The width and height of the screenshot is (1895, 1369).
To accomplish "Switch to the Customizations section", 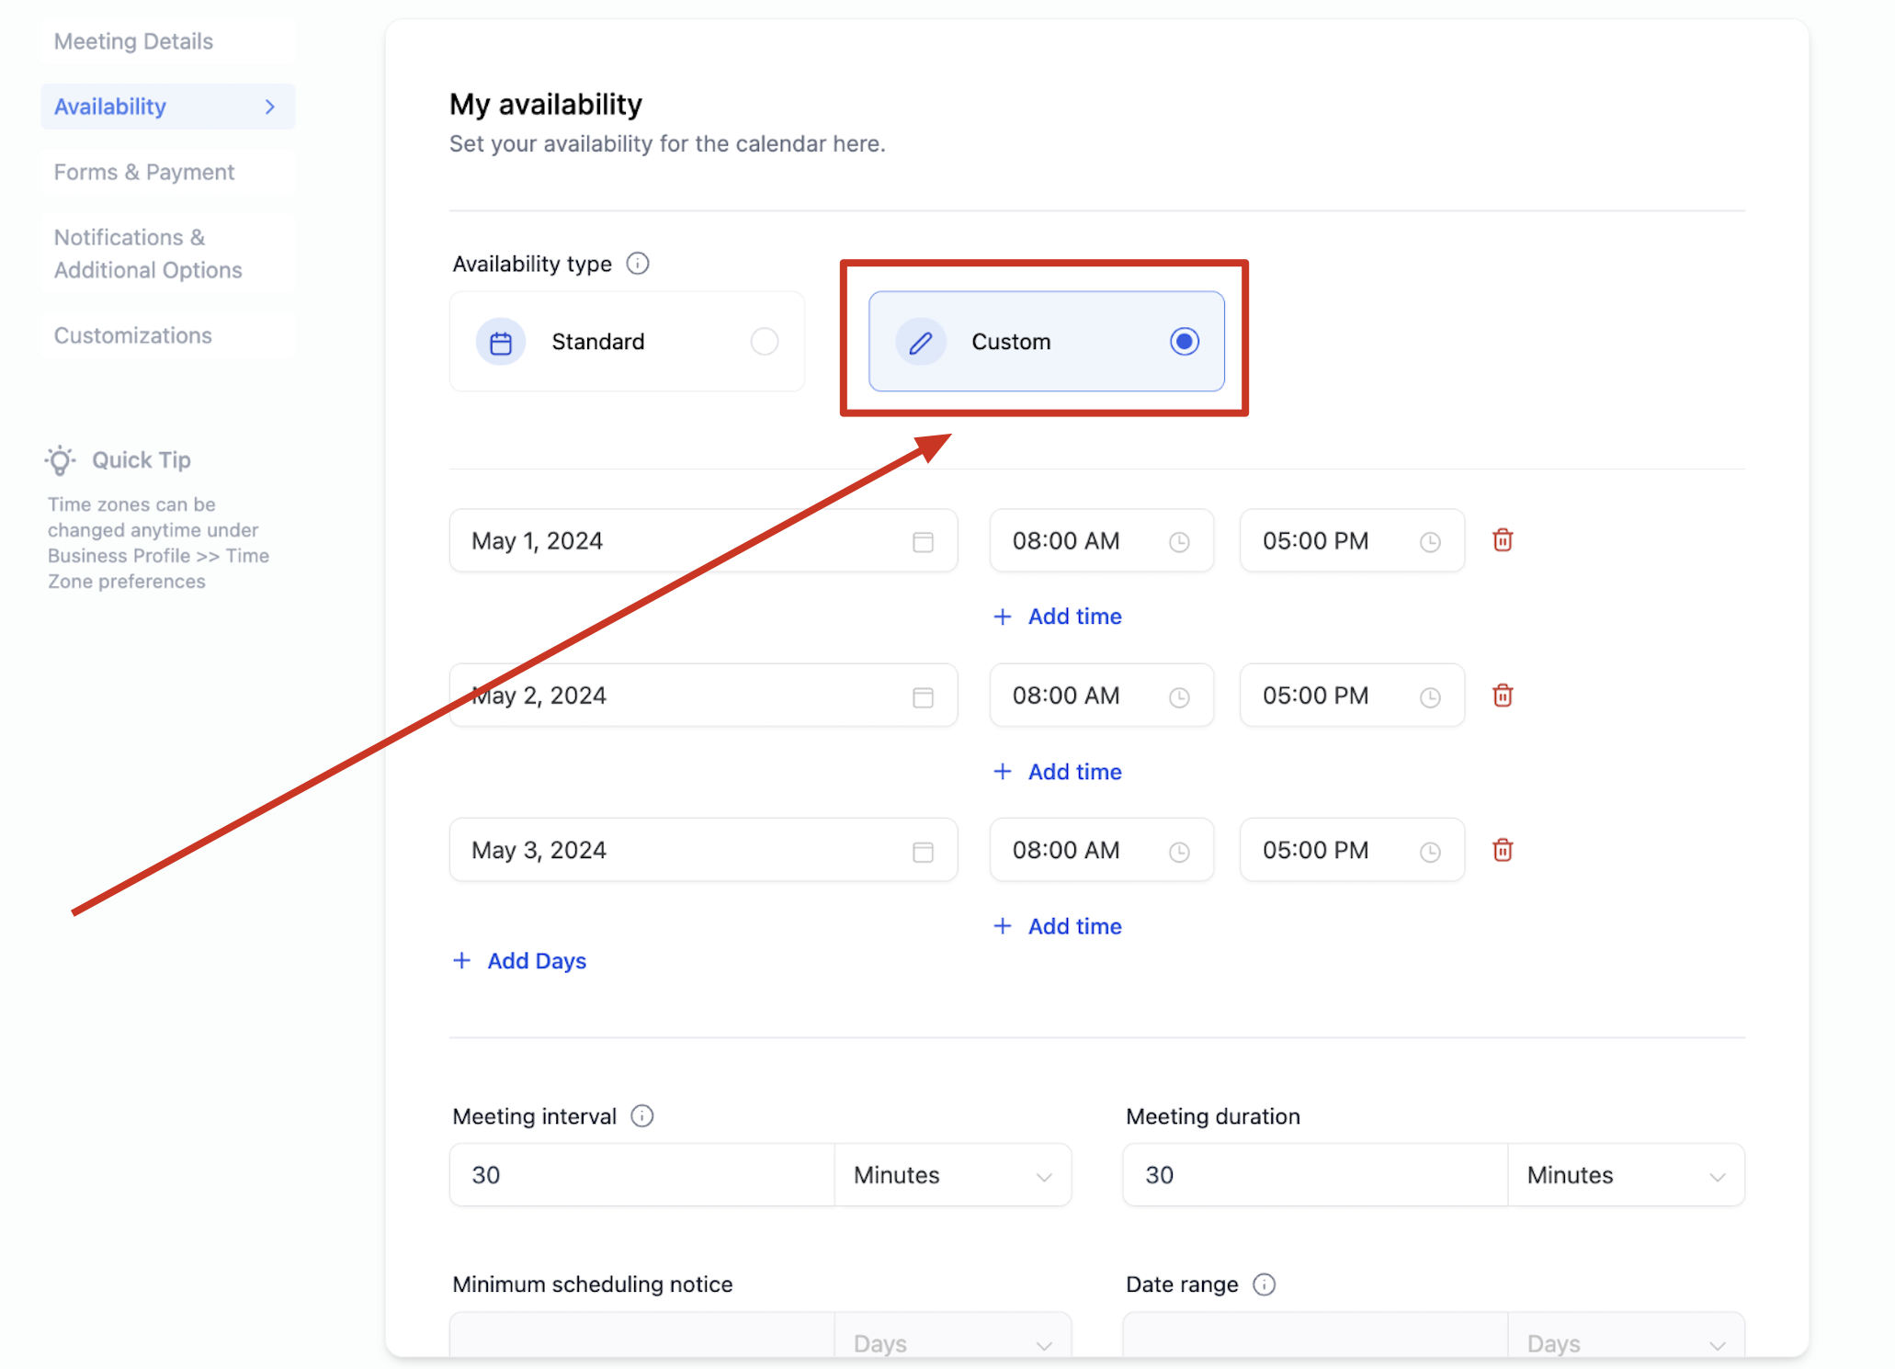I will (133, 335).
